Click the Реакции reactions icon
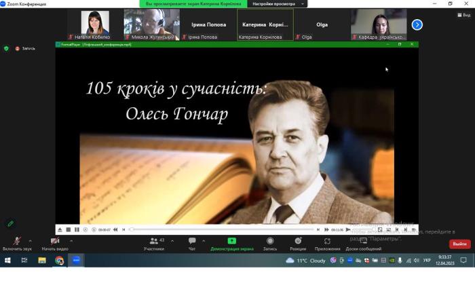475x300 pixels. 298,241
